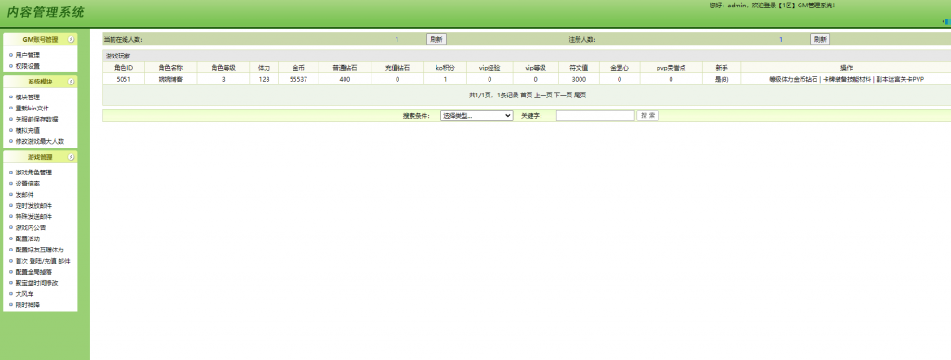Click the pvp荣誉点 column header
This screenshot has height=360, width=951.
pos(671,68)
